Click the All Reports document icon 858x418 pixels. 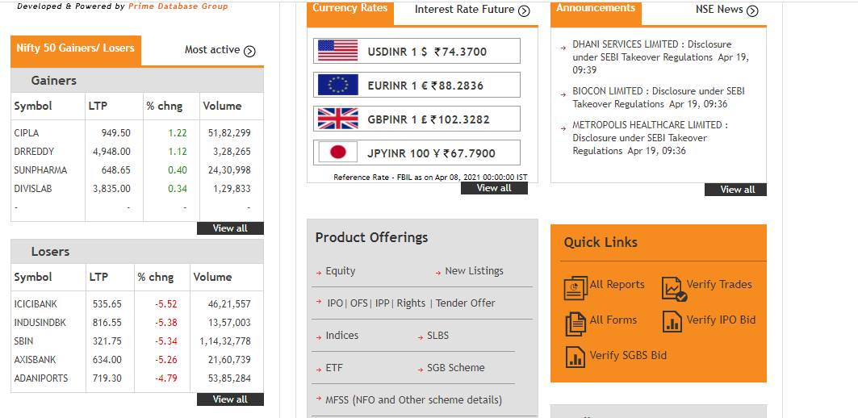575,288
